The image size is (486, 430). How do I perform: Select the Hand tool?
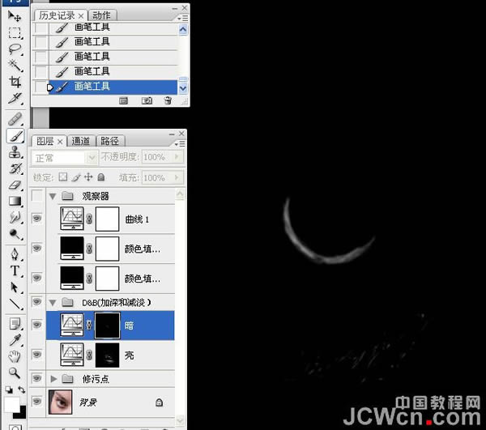(15, 357)
